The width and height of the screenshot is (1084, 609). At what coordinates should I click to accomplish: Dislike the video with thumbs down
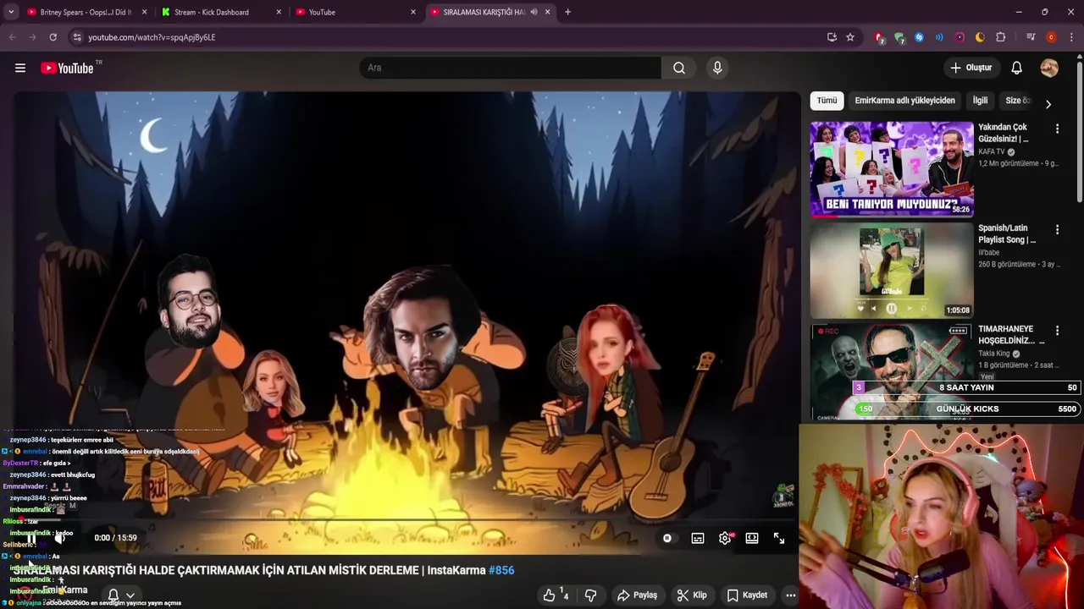pyautogui.click(x=591, y=595)
